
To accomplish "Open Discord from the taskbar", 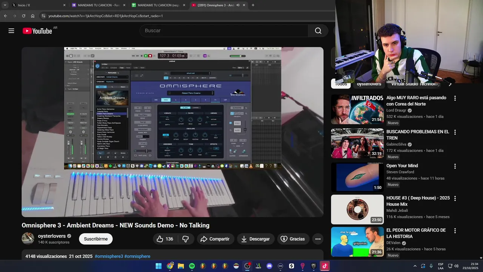I will pyautogui.click(x=269, y=266).
